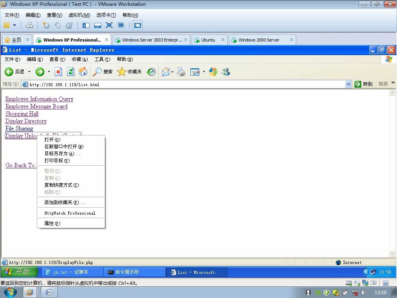The width and height of the screenshot is (397, 298).
Task: Toggle the VMware library sidebar view icon
Action: pos(86,25)
